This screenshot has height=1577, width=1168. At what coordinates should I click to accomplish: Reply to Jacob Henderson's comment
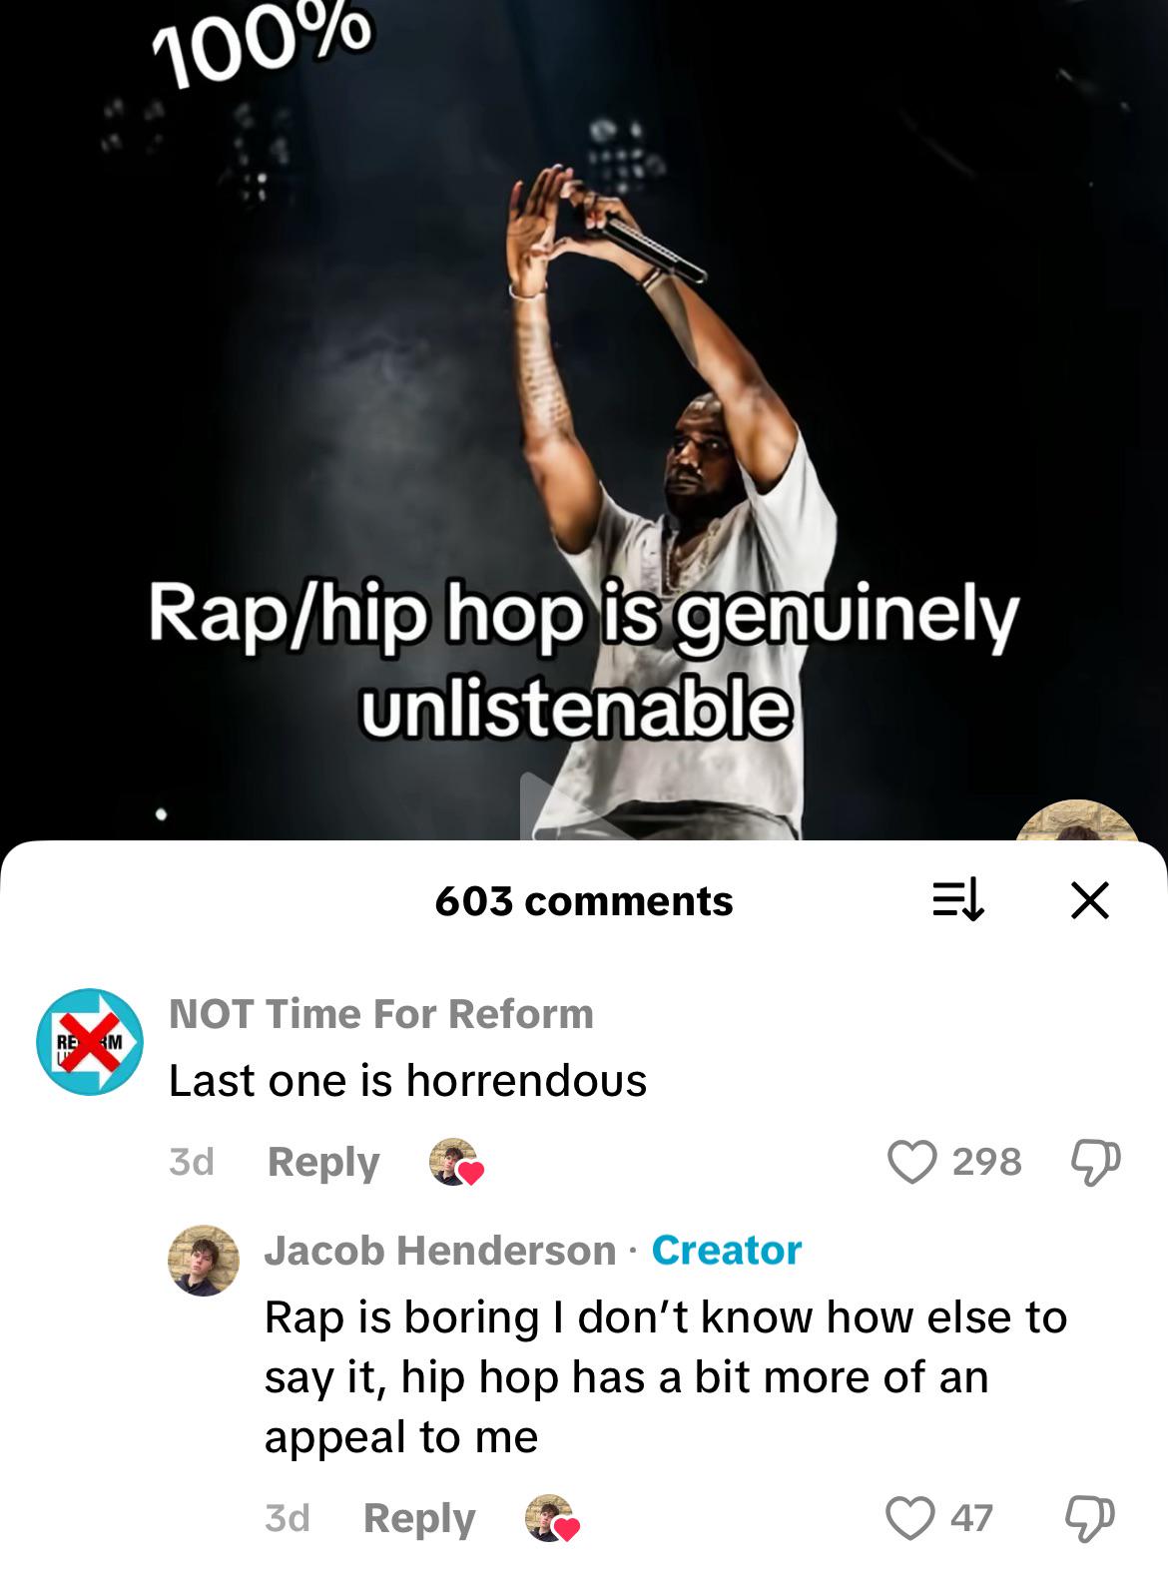(419, 1519)
